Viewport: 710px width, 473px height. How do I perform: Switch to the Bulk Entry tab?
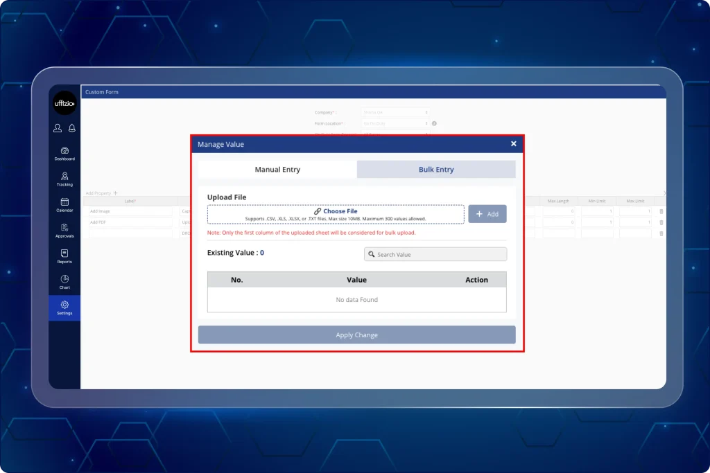coord(436,169)
